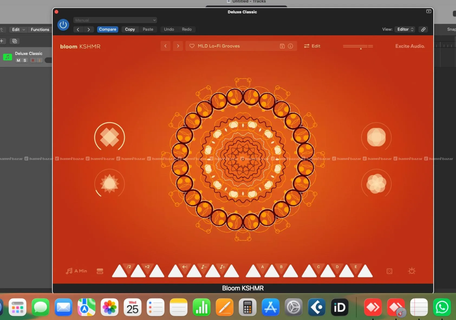Solo the Deluxe Classic track
Image resolution: width=456 pixels, height=320 pixels.
coord(25,61)
